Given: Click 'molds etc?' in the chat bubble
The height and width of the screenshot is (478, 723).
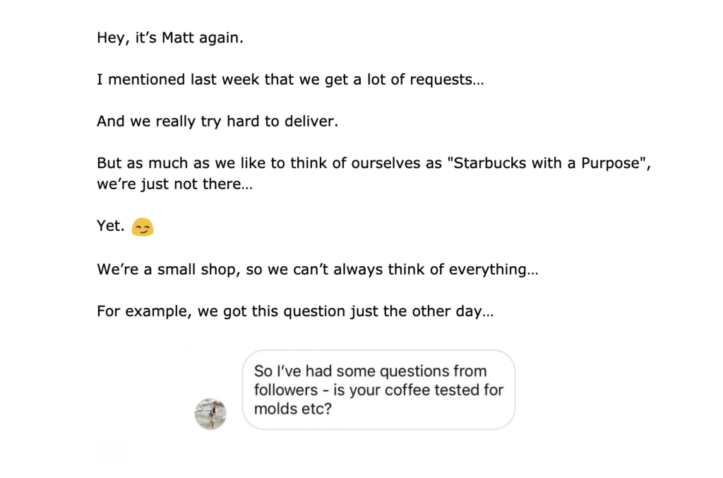Looking at the screenshot, I should [293, 409].
